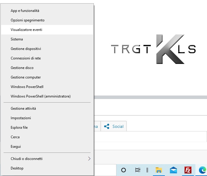Choose Sistema in the context menu
Viewport: 207px width, 176px height.
(17, 39)
